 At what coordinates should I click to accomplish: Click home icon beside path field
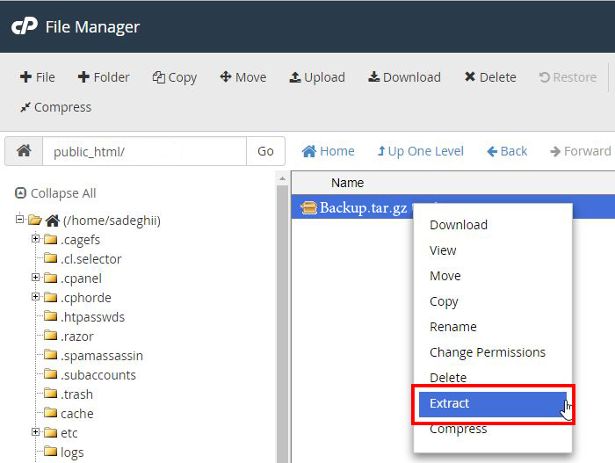[24, 151]
